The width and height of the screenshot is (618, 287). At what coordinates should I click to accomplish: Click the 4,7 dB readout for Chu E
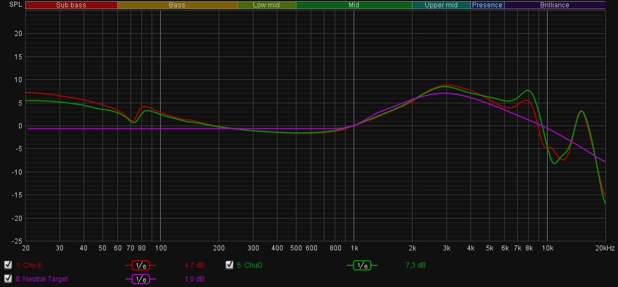(x=194, y=265)
